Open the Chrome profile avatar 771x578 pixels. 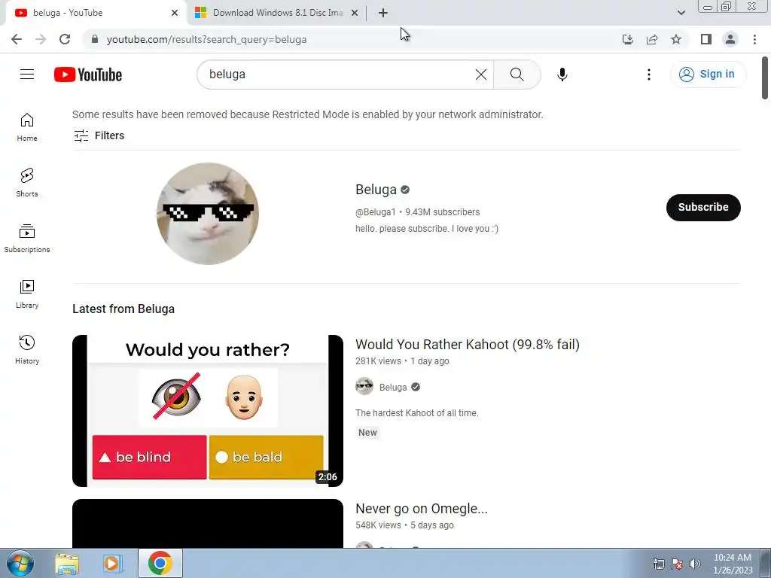coord(730,39)
